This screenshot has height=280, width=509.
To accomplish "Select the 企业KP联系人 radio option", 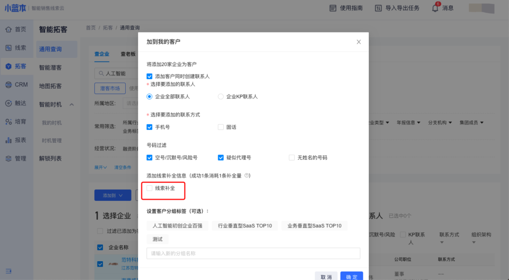I will 221,96.
